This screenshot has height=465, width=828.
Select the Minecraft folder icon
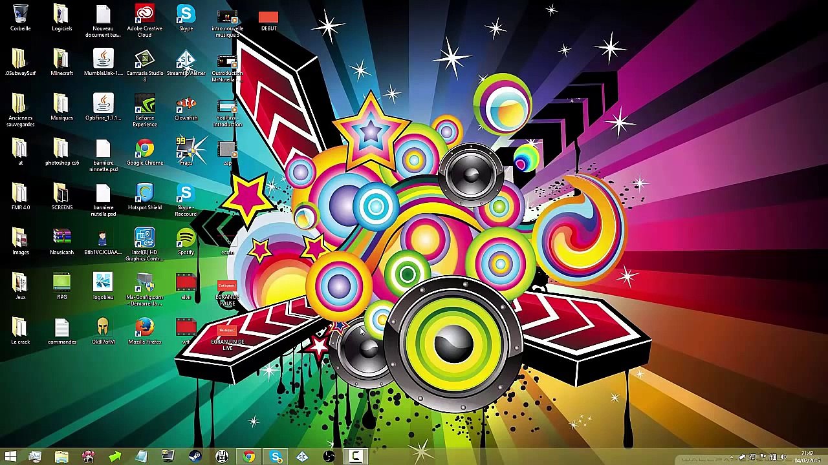tap(61, 63)
